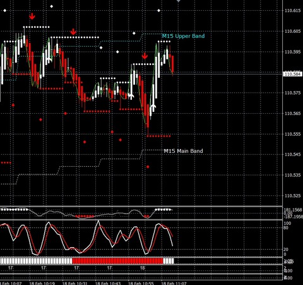The width and height of the screenshot is (303, 285).
Task: Click the stochastic 20 level label
Action: coord(286,250)
